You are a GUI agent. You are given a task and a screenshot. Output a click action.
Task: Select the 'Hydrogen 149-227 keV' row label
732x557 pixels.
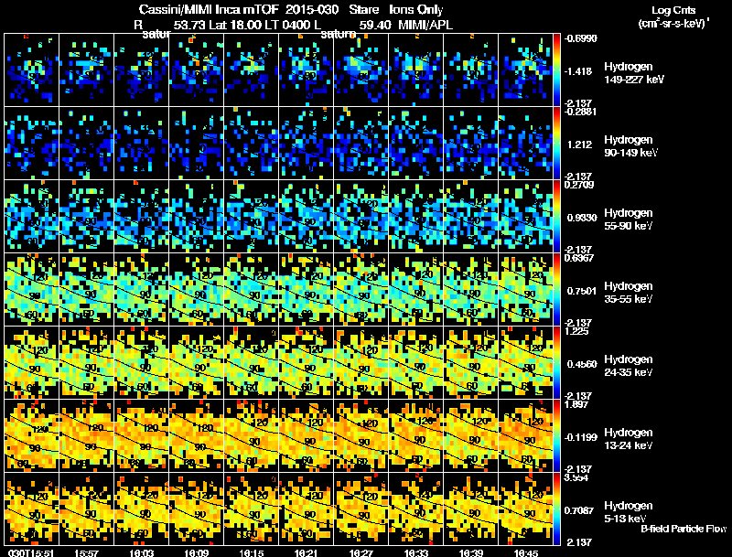pyautogui.click(x=633, y=73)
